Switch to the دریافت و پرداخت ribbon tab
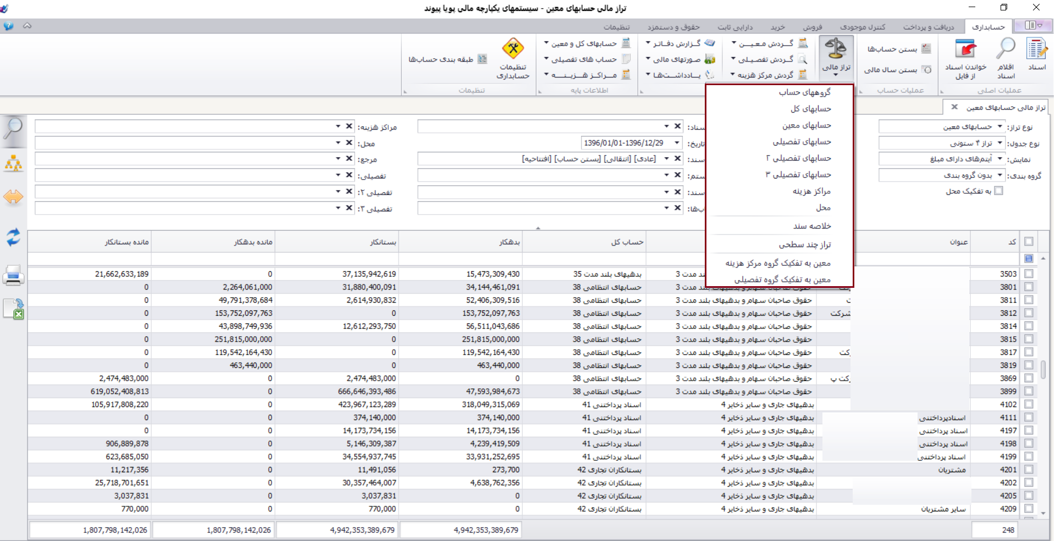The image size is (1055, 541). pyautogui.click(x=929, y=27)
